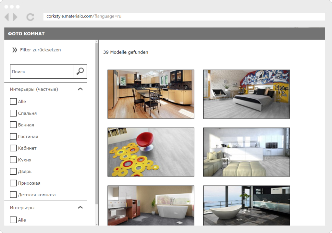Click the filter panel vertical scrollbar

pos(97,130)
